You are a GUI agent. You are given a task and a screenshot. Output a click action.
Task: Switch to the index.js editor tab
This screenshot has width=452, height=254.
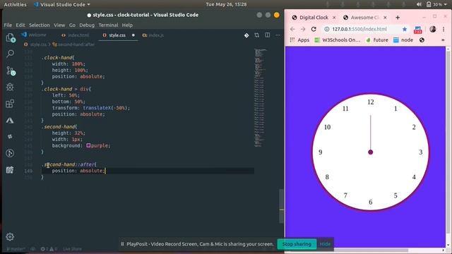click(x=153, y=35)
